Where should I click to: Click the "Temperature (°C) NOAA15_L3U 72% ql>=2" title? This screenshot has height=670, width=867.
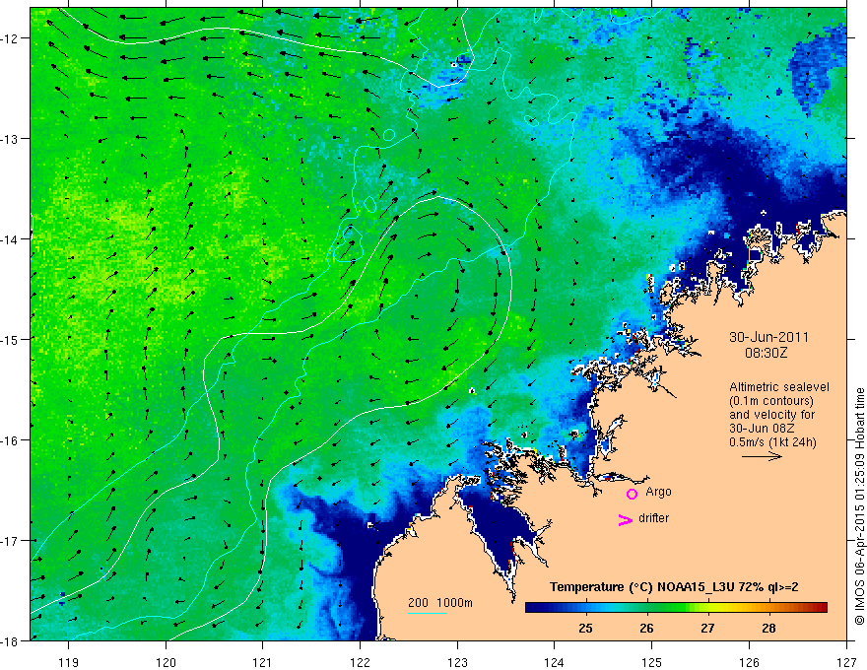(x=674, y=587)
